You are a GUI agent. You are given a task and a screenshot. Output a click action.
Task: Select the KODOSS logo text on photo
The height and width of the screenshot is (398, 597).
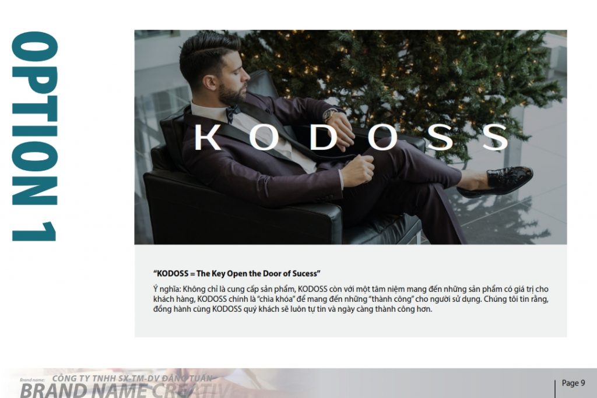click(352, 137)
